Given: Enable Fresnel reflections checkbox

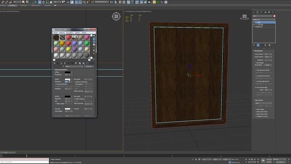Looking at the screenshot, I should click(x=55, y=84).
